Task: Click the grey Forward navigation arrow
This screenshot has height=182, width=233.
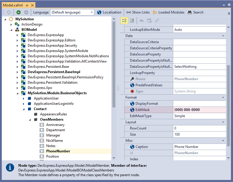Action: [x=26, y=12]
